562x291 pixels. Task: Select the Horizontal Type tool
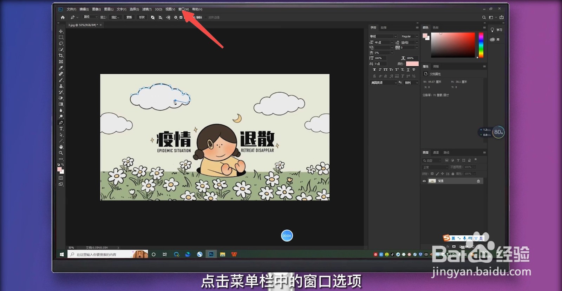click(61, 129)
